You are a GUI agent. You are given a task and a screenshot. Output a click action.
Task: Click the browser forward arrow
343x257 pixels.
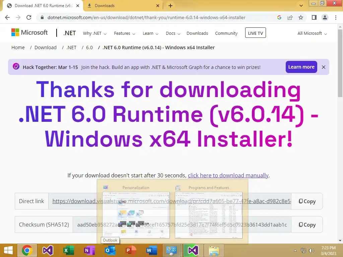pos(18,17)
